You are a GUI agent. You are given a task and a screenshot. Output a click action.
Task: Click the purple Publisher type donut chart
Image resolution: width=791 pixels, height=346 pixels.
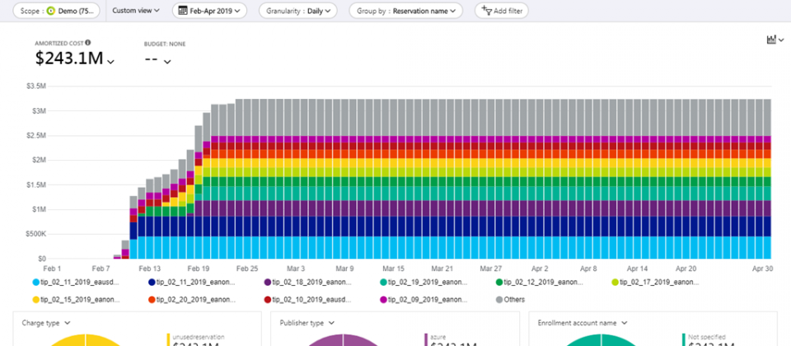coord(344,340)
